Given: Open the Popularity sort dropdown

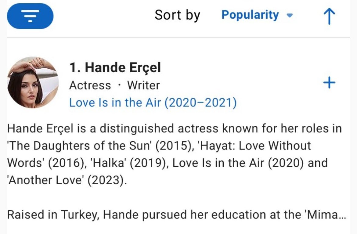Looking at the screenshot, I should pyautogui.click(x=257, y=15).
